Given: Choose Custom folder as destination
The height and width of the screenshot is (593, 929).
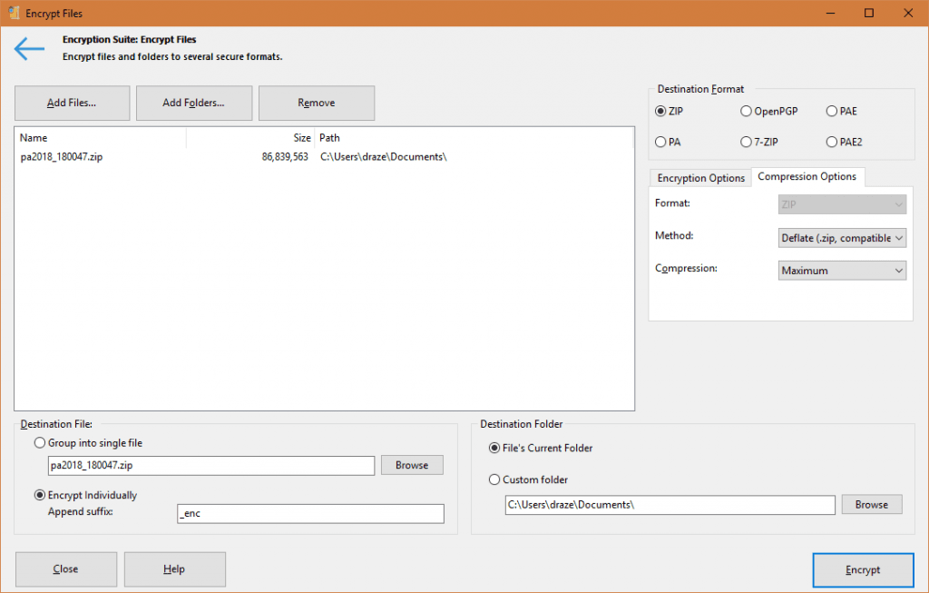Looking at the screenshot, I should (x=494, y=479).
